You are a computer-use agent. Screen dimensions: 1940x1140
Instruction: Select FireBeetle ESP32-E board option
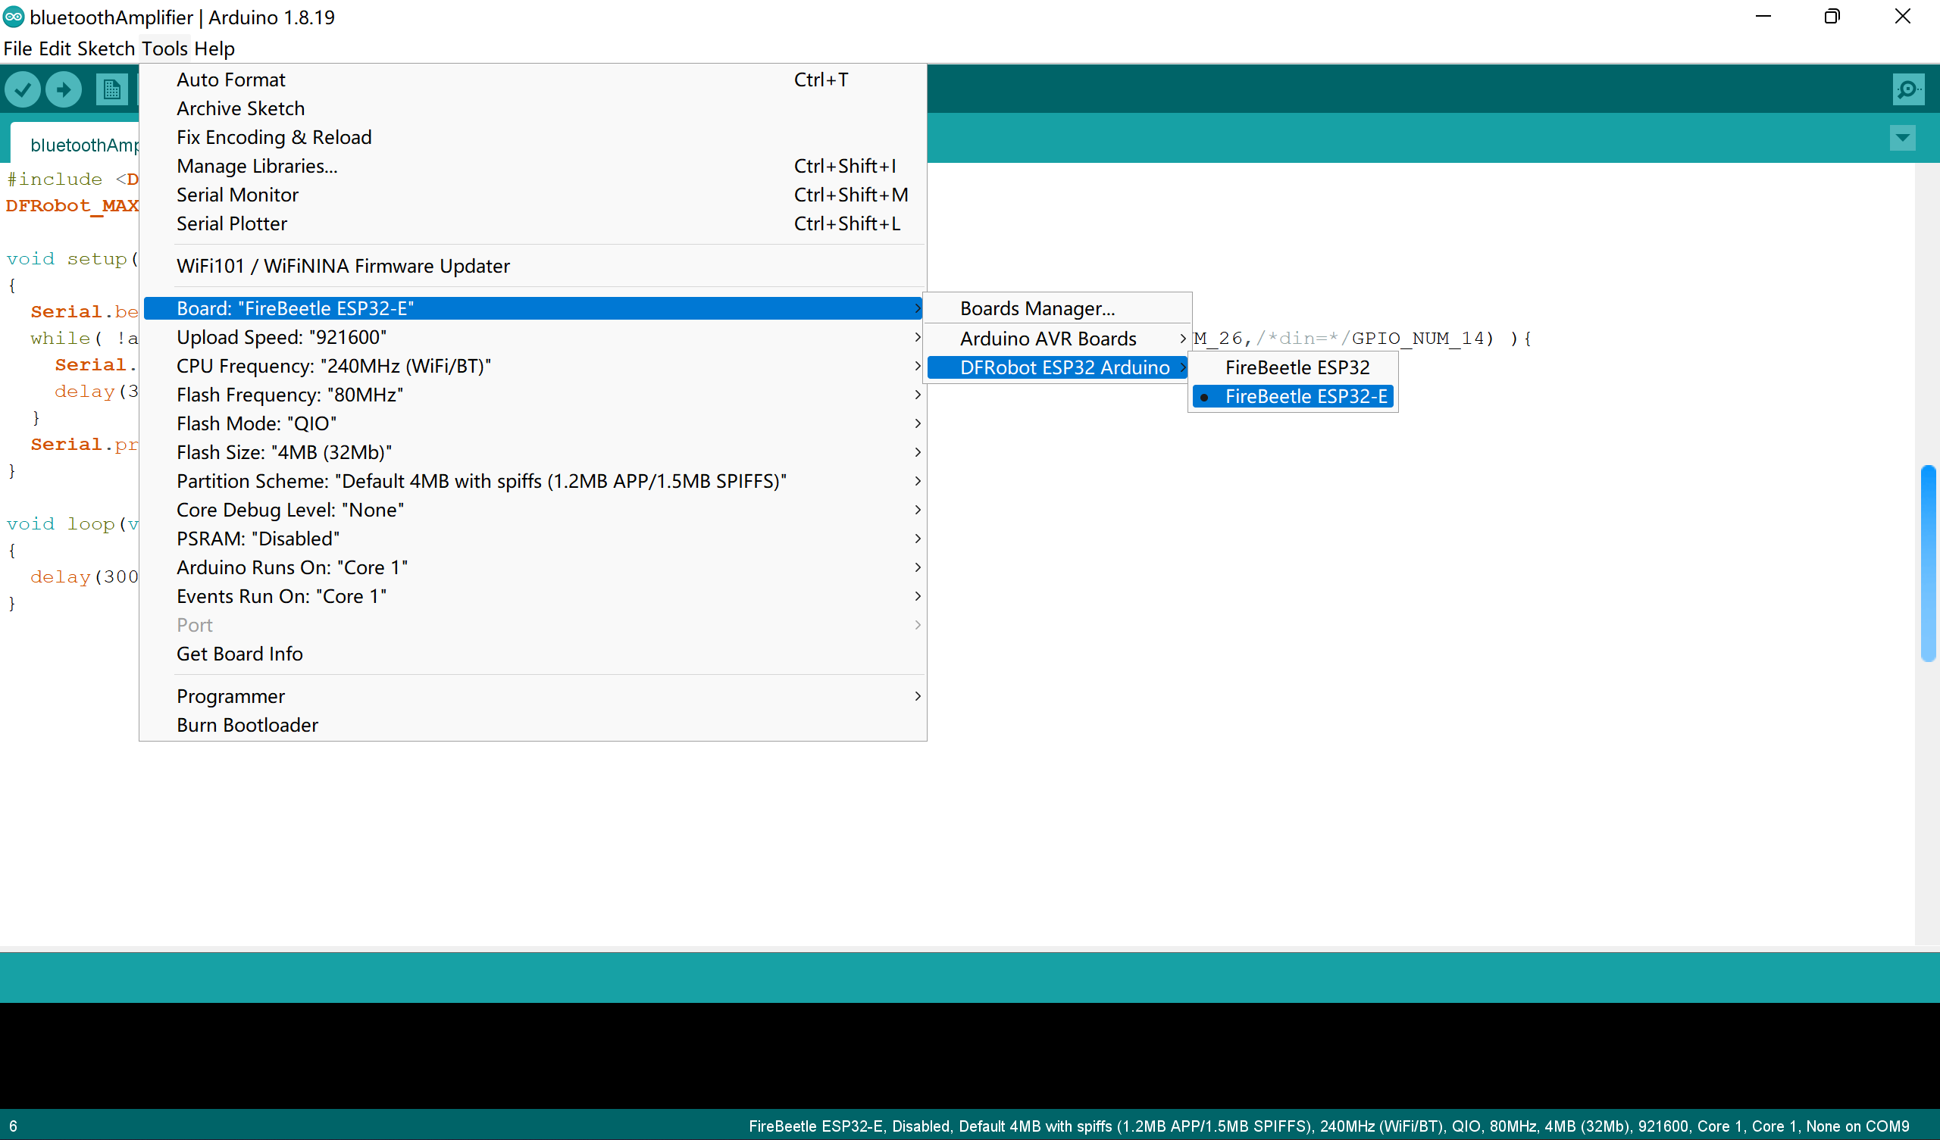click(x=1293, y=396)
